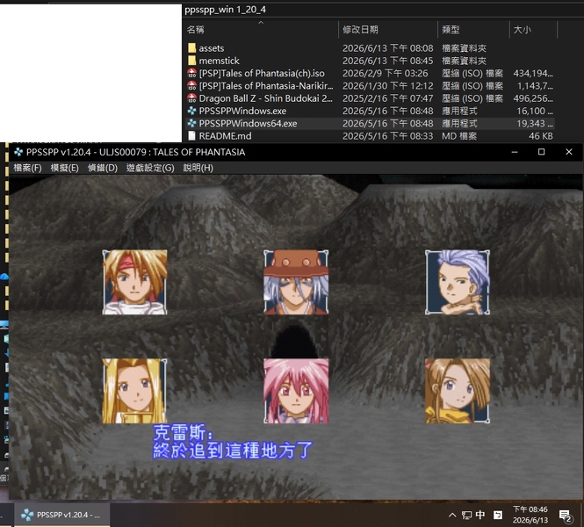
Task: Open the 偵錯(D) debug menu
Action: tap(103, 168)
